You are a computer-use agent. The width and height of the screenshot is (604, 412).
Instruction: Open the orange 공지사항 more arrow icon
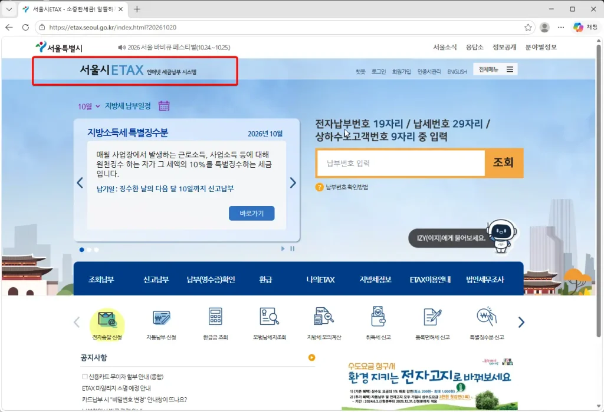(x=311, y=357)
